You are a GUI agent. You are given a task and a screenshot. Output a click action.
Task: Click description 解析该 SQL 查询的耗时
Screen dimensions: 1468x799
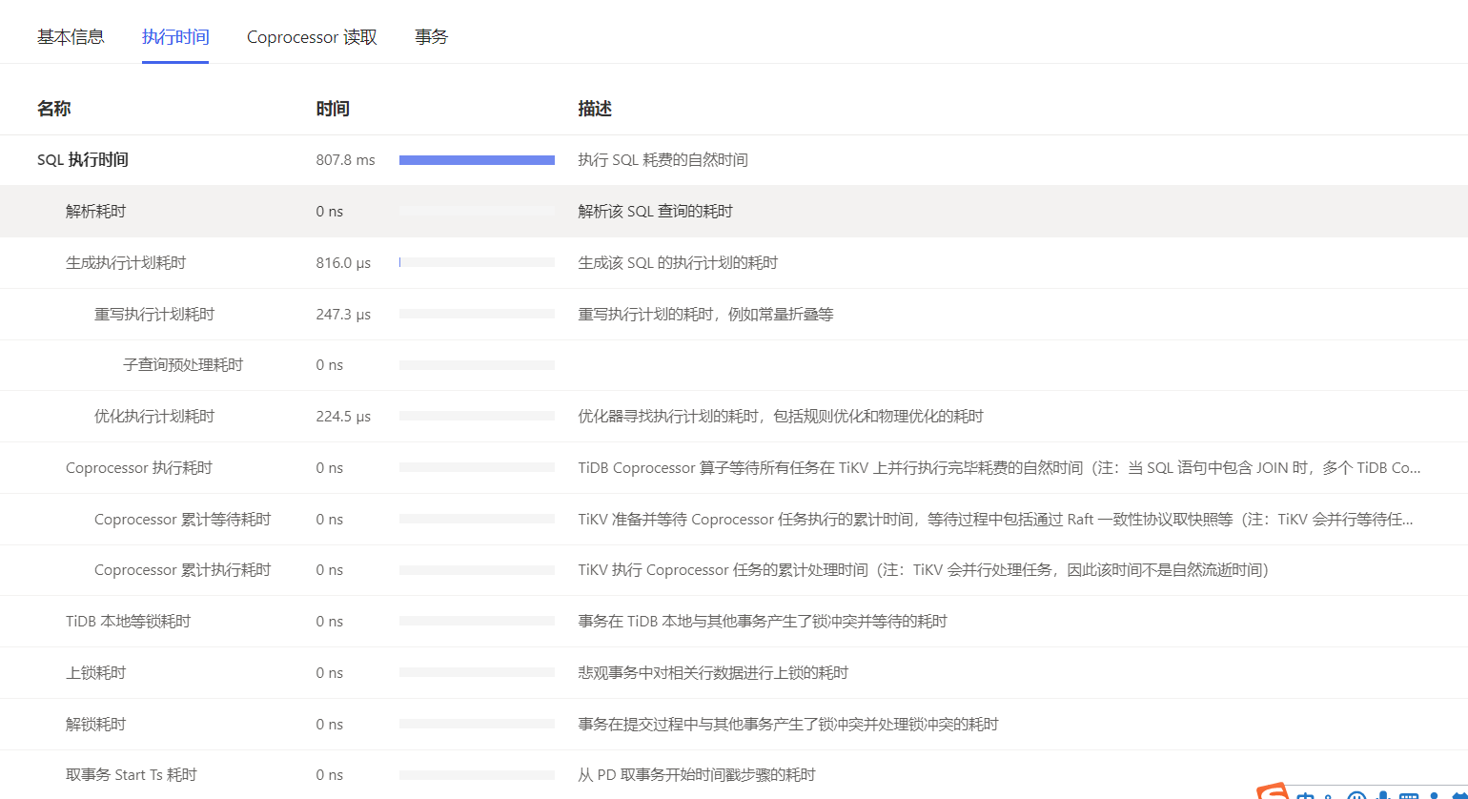(656, 212)
